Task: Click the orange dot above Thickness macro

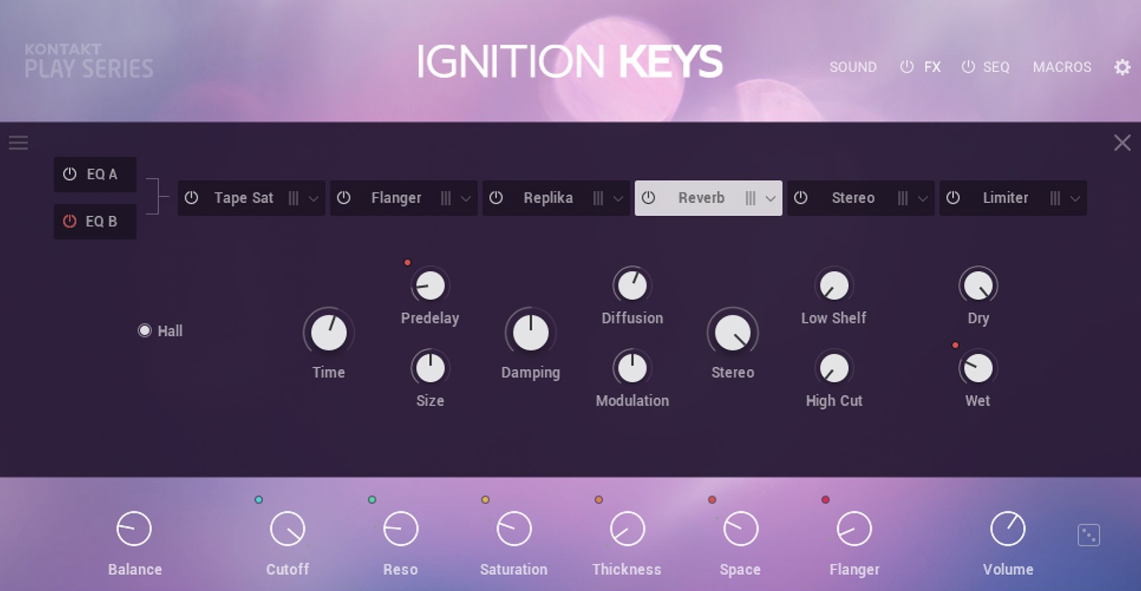Action: click(599, 499)
